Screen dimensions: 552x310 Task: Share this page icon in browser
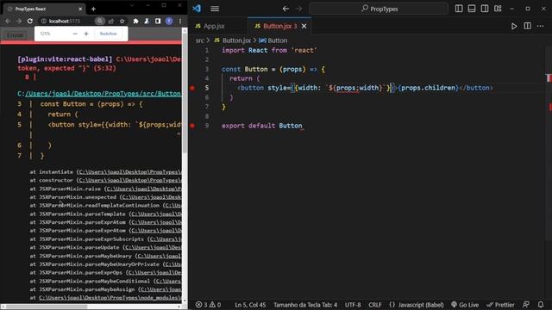coord(111,21)
